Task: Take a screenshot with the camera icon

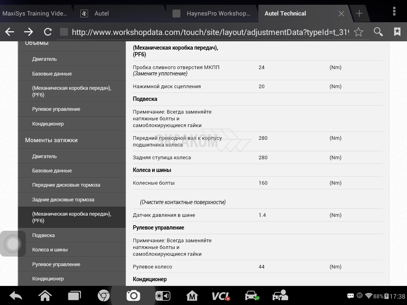Action: [x=133, y=295]
